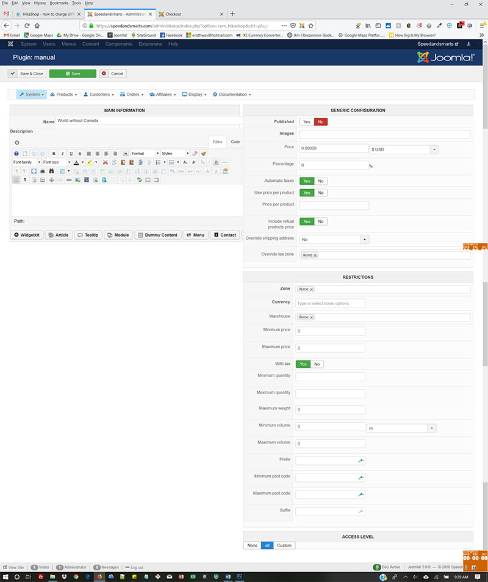Select 'all' access level
This screenshot has width=488, height=582.
(267, 545)
